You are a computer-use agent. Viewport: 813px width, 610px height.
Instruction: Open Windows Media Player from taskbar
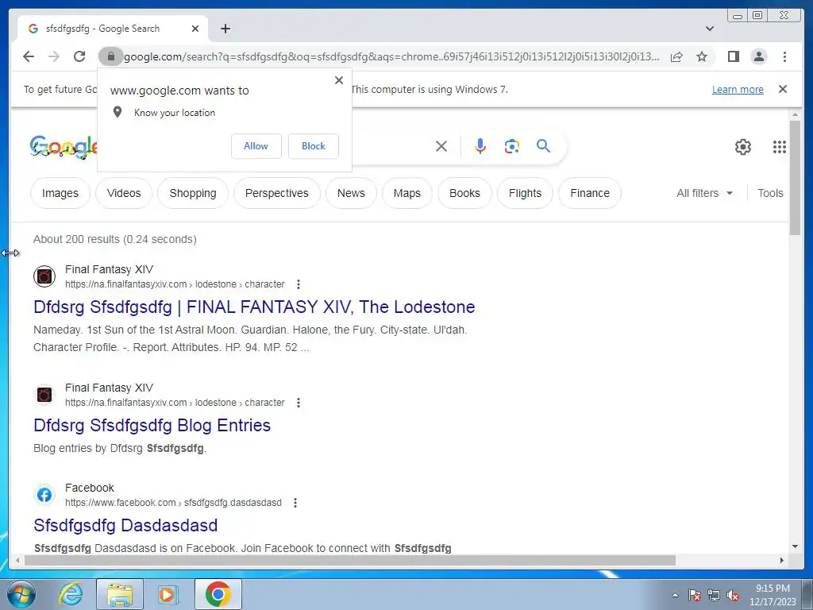click(x=168, y=594)
